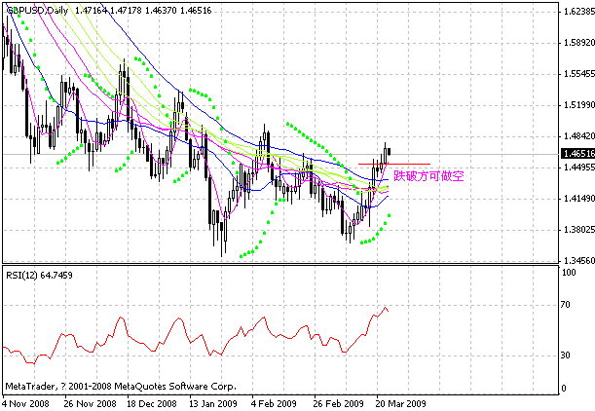Click the 13 Jan 2009 date label
The width and height of the screenshot is (595, 411).
[x=213, y=404]
